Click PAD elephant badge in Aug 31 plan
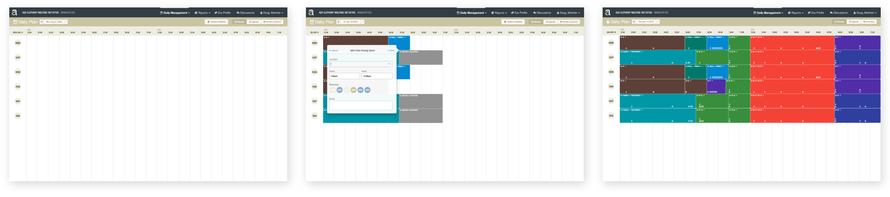This screenshot has height=197, width=890. (x=18, y=87)
